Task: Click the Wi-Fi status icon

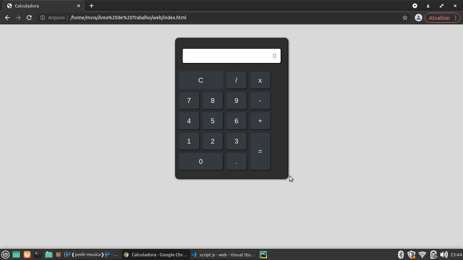Action: pos(422,254)
